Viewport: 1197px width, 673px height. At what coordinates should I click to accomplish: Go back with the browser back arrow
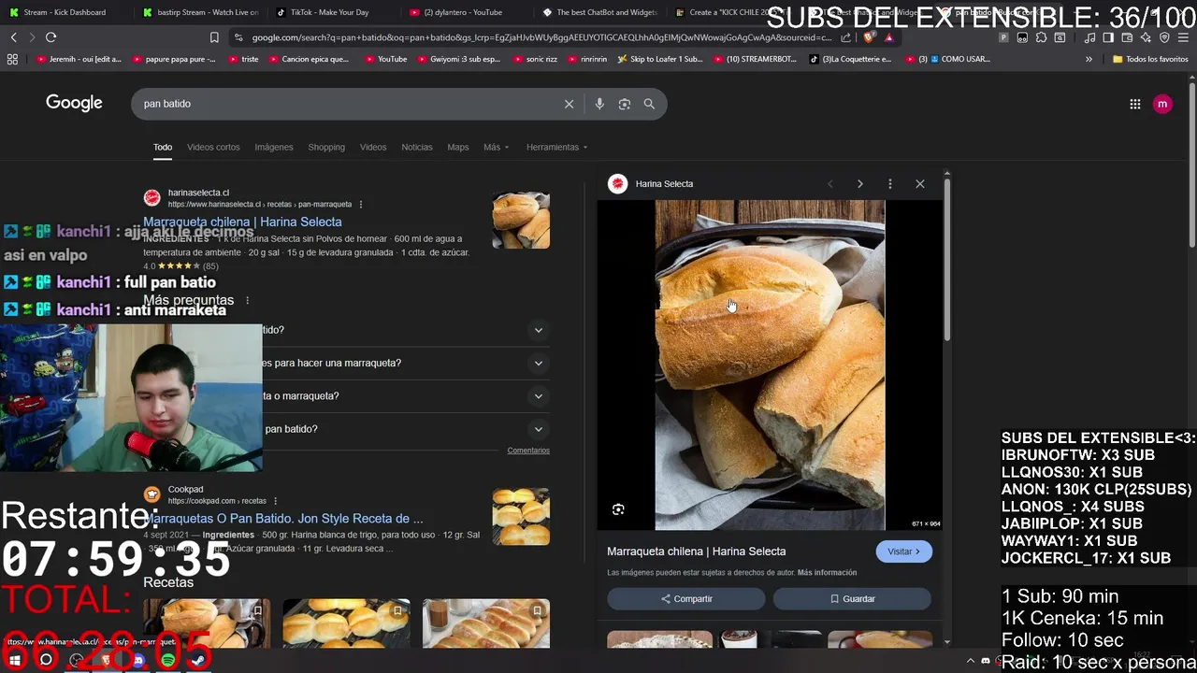13,37
